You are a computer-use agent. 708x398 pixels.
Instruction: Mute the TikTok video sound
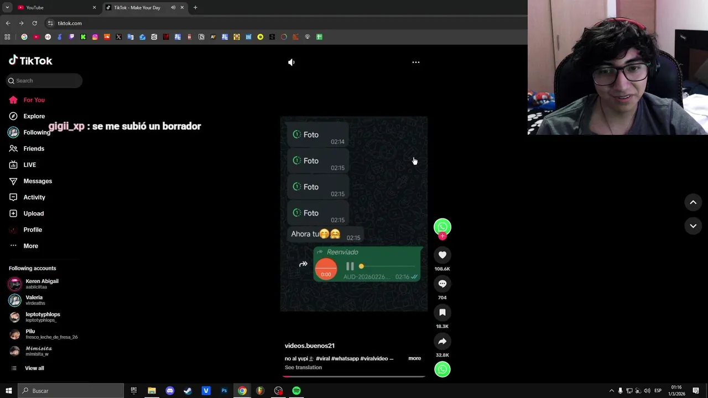tap(291, 62)
